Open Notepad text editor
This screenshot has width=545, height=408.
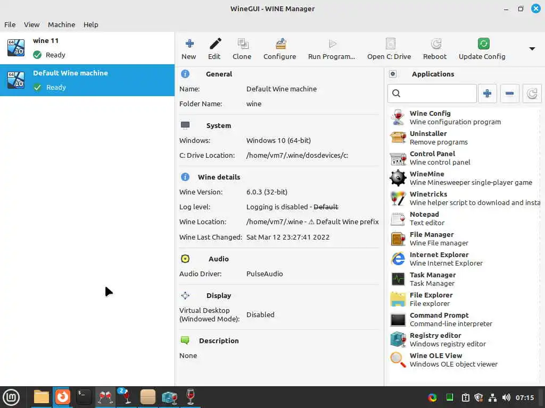pyautogui.click(x=465, y=218)
